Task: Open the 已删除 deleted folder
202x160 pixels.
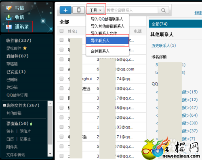Action: (x=12, y=79)
